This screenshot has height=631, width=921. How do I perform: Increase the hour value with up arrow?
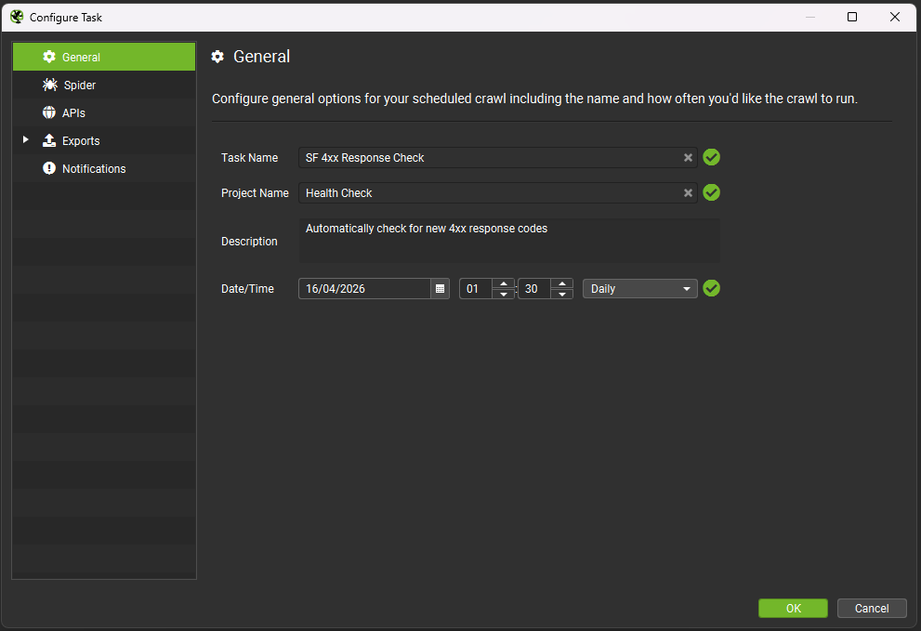(503, 283)
